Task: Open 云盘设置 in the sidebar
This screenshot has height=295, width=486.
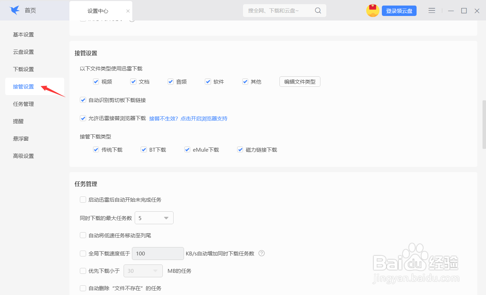Action: pyautogui.click(x=24, y=52)
